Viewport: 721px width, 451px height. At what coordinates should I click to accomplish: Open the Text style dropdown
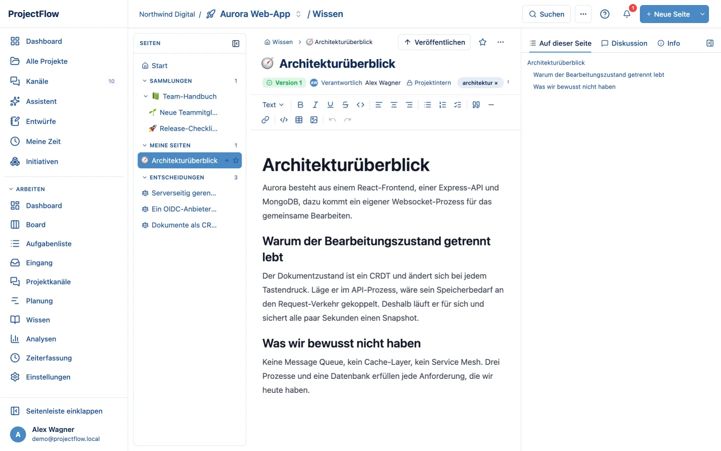273,105
